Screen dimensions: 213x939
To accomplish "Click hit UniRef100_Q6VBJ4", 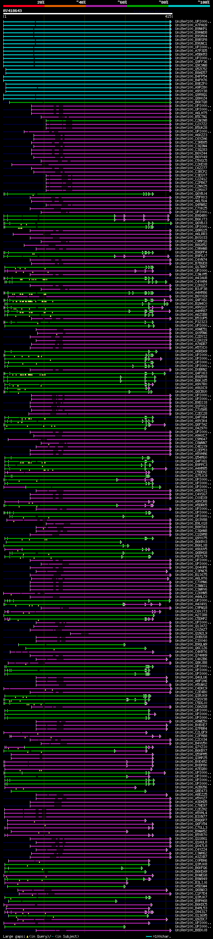I will [191, 194].
